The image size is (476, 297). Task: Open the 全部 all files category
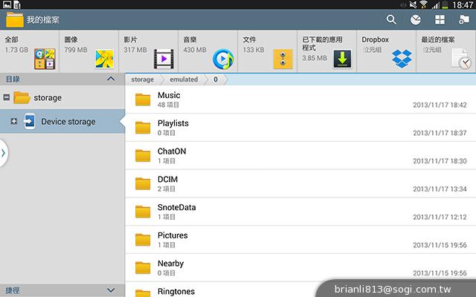(30, 51)
